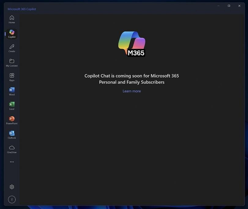The height and width of the screenshot is (209, 248).
Task: Launch Excel from the sidebar
Action: pyautogui.click(x=12, y=106)
